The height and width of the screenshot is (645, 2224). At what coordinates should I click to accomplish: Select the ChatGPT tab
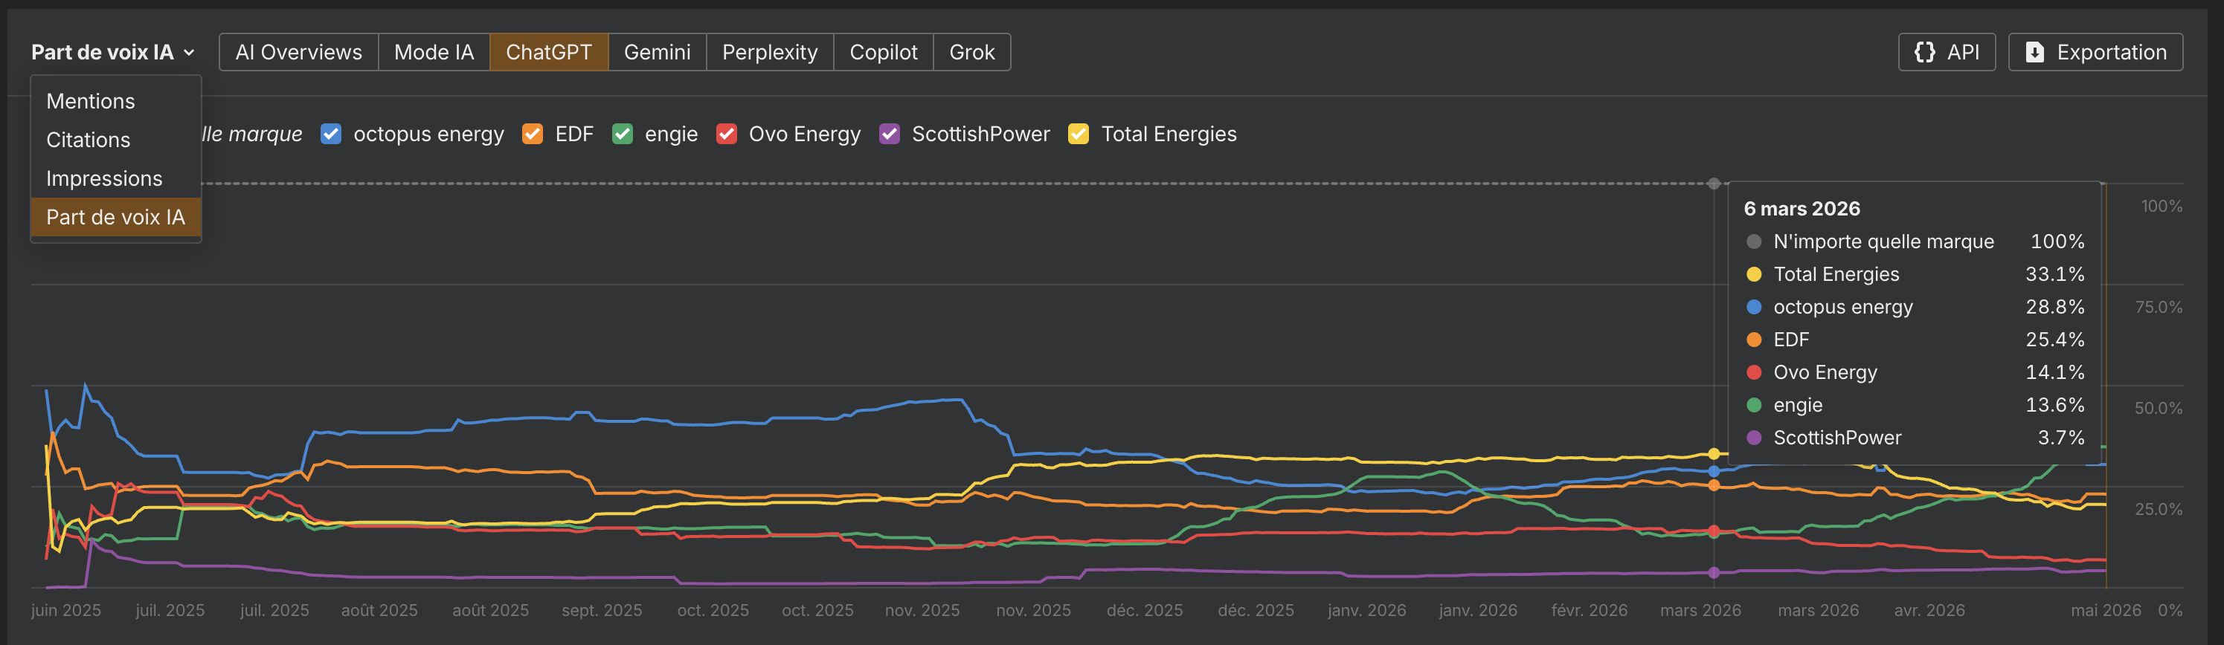[x=549, y=53]
